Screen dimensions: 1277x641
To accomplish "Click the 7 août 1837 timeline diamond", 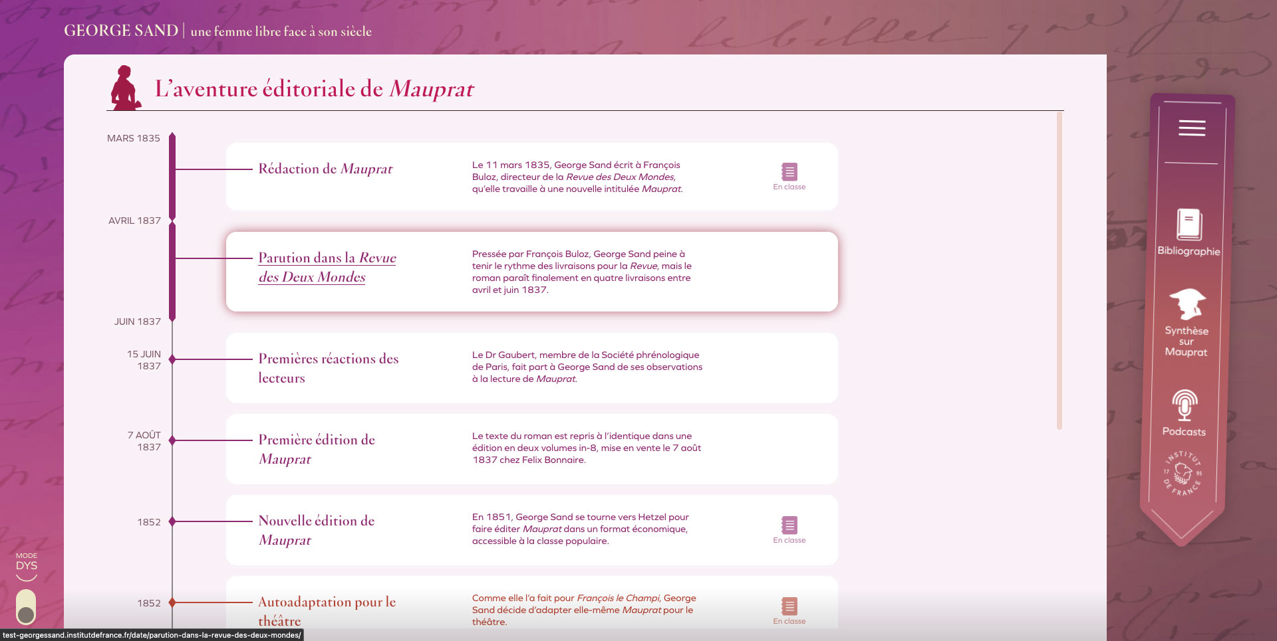I will coord(172,440).
